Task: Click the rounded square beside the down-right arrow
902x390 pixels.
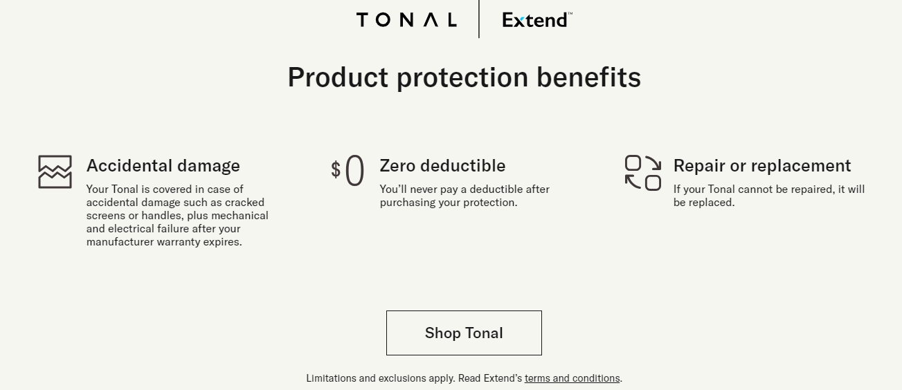Action: (633, 163)
